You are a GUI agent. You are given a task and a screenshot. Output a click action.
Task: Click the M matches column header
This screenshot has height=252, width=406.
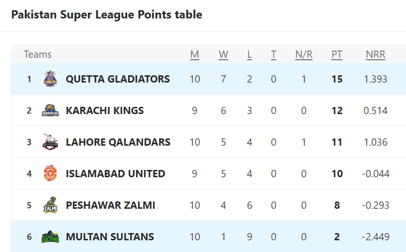click(195, 55)
